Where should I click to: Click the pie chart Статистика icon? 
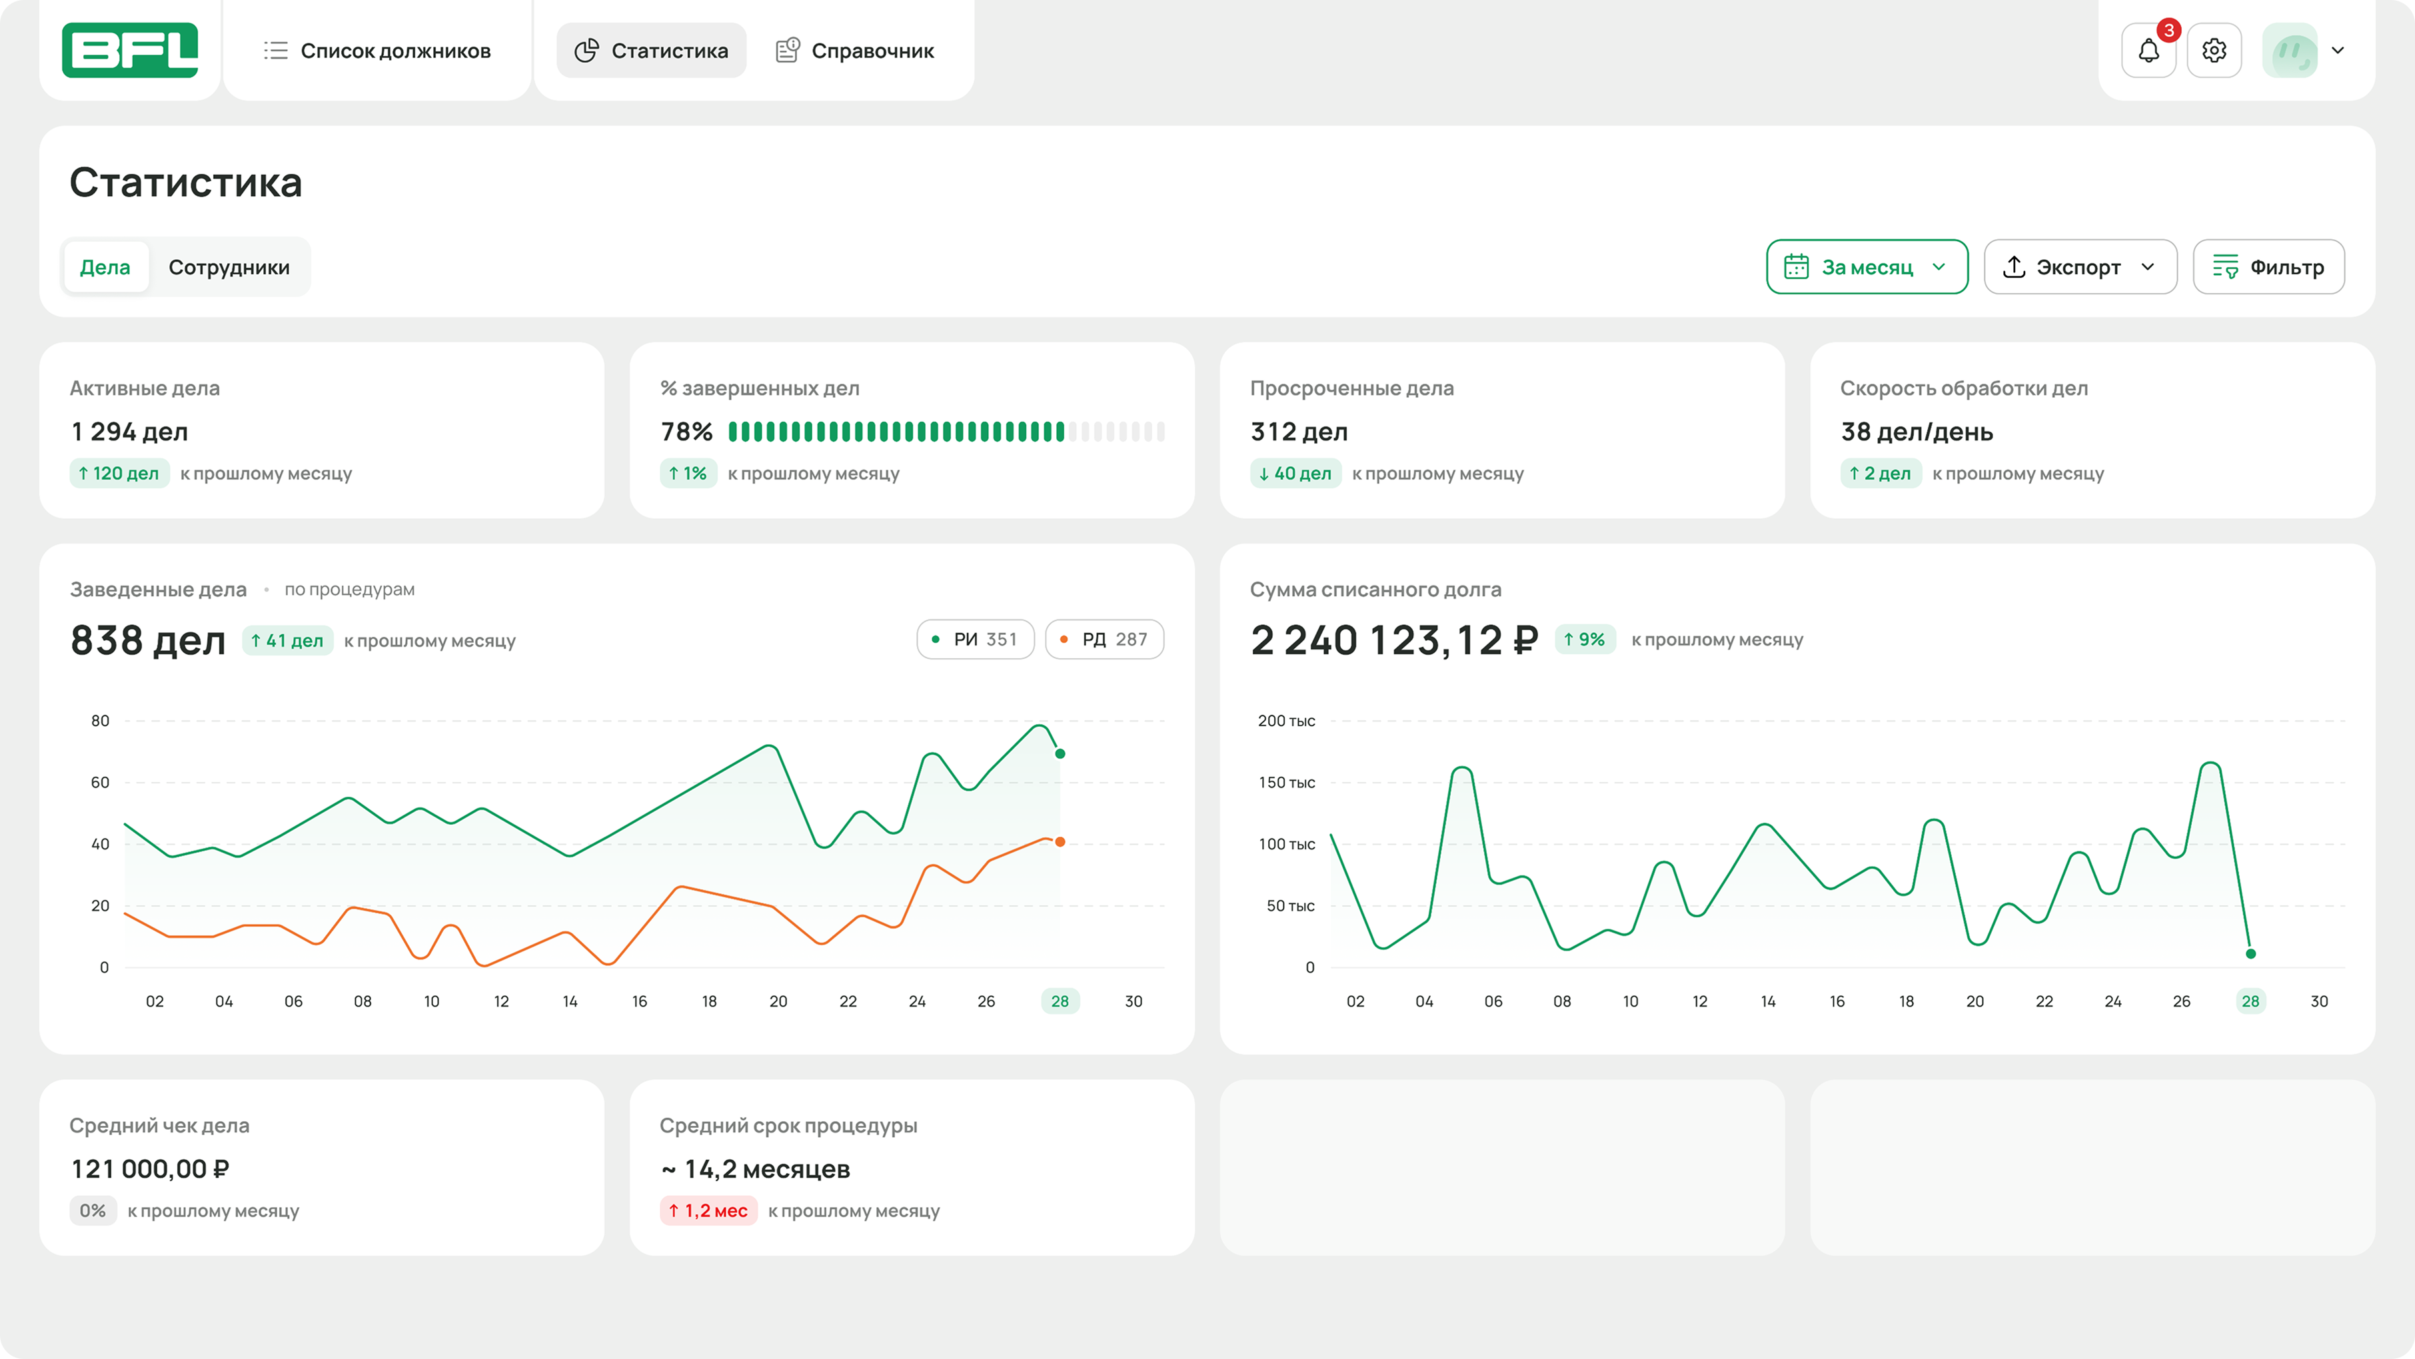pos(587,51)
